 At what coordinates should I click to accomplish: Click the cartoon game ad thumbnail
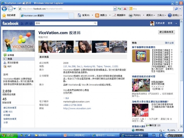click(x=141, y=85)
